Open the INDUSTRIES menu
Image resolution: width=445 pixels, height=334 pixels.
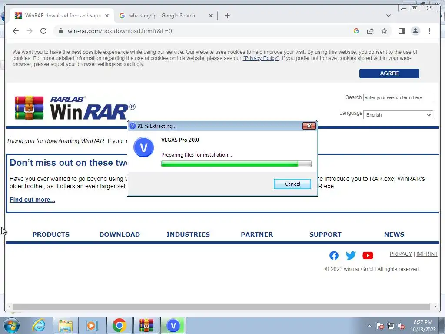click(x=188, y=234)
